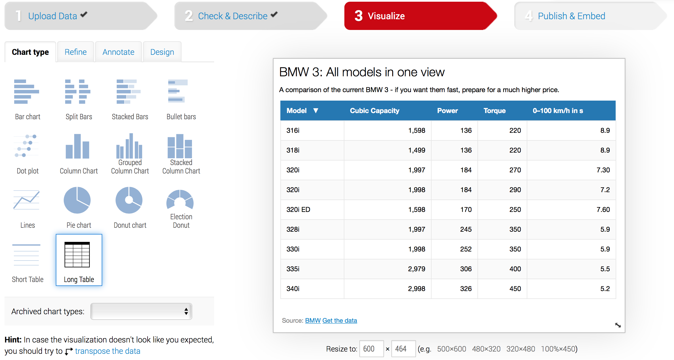
Task: Select the Grouped Column Chart icon
Action: click(129, 146)
